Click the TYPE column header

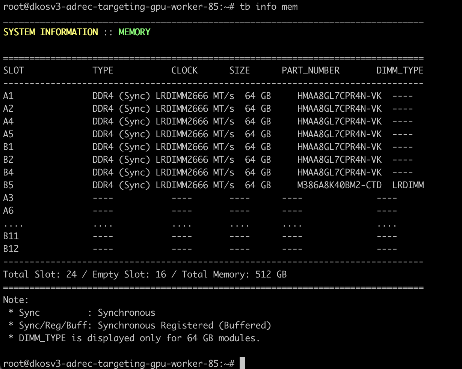click(x=103, y=70)
